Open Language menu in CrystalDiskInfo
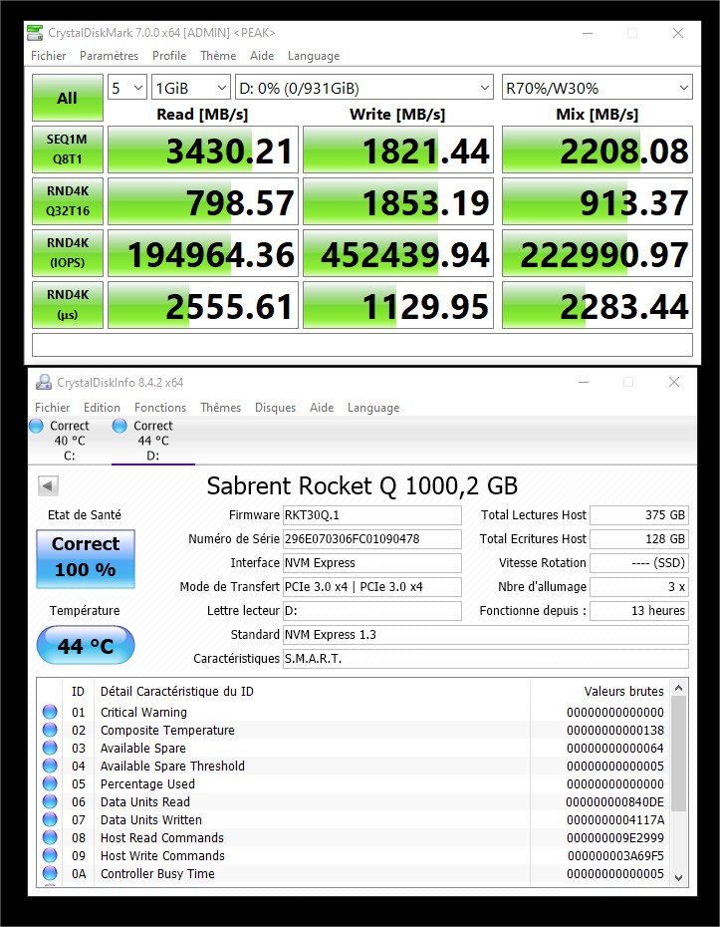 (x=373, y=408)
